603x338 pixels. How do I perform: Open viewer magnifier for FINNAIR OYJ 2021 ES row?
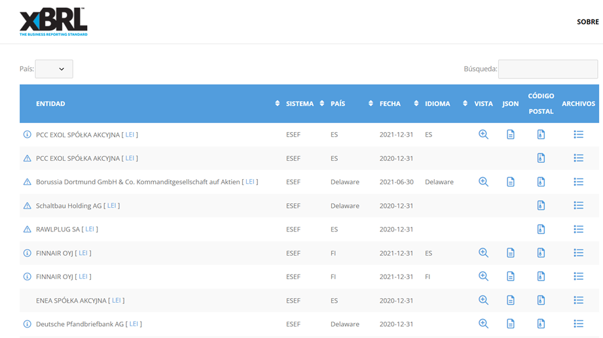point(483,253)
